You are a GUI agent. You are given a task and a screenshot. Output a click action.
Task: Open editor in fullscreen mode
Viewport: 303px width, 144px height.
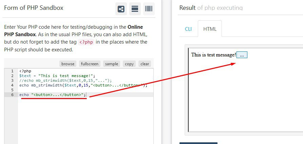(90, 64)
